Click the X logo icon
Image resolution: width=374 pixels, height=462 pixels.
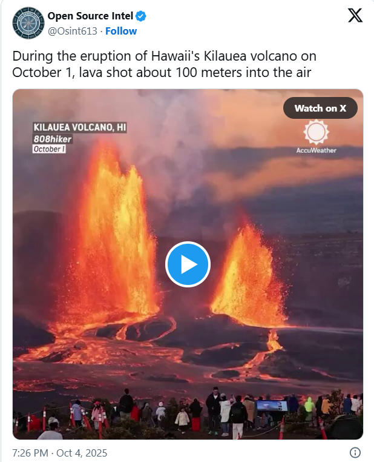pos(355,15)
